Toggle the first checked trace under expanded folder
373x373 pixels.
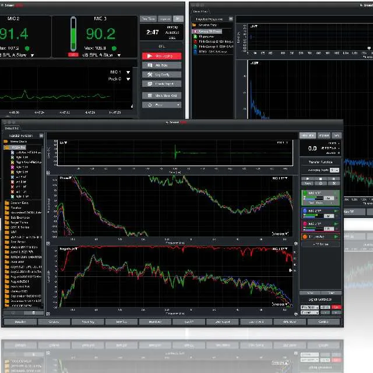(13, 153)
